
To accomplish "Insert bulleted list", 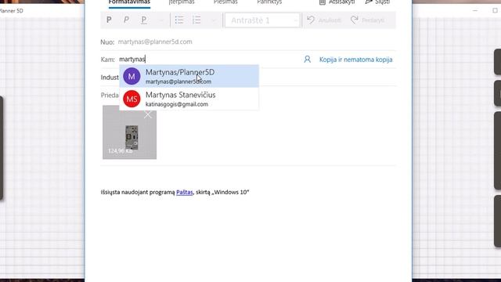I will [x=179, y=20].
